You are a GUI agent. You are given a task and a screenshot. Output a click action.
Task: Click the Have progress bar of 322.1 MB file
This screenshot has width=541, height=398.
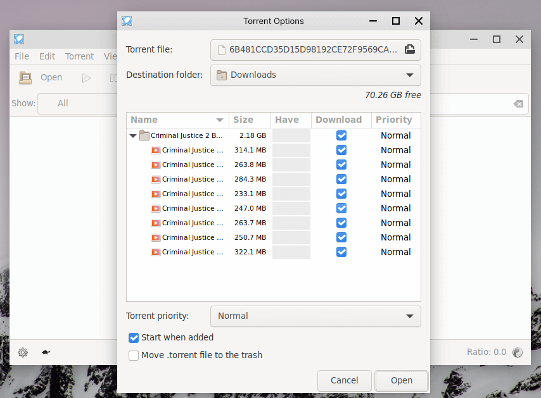pos(291,252)
